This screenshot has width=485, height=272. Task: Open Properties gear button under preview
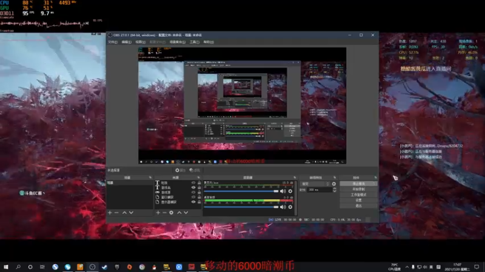[180, 170]
